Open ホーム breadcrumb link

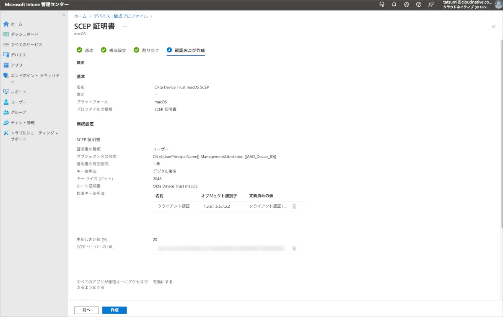coord(80,16)
